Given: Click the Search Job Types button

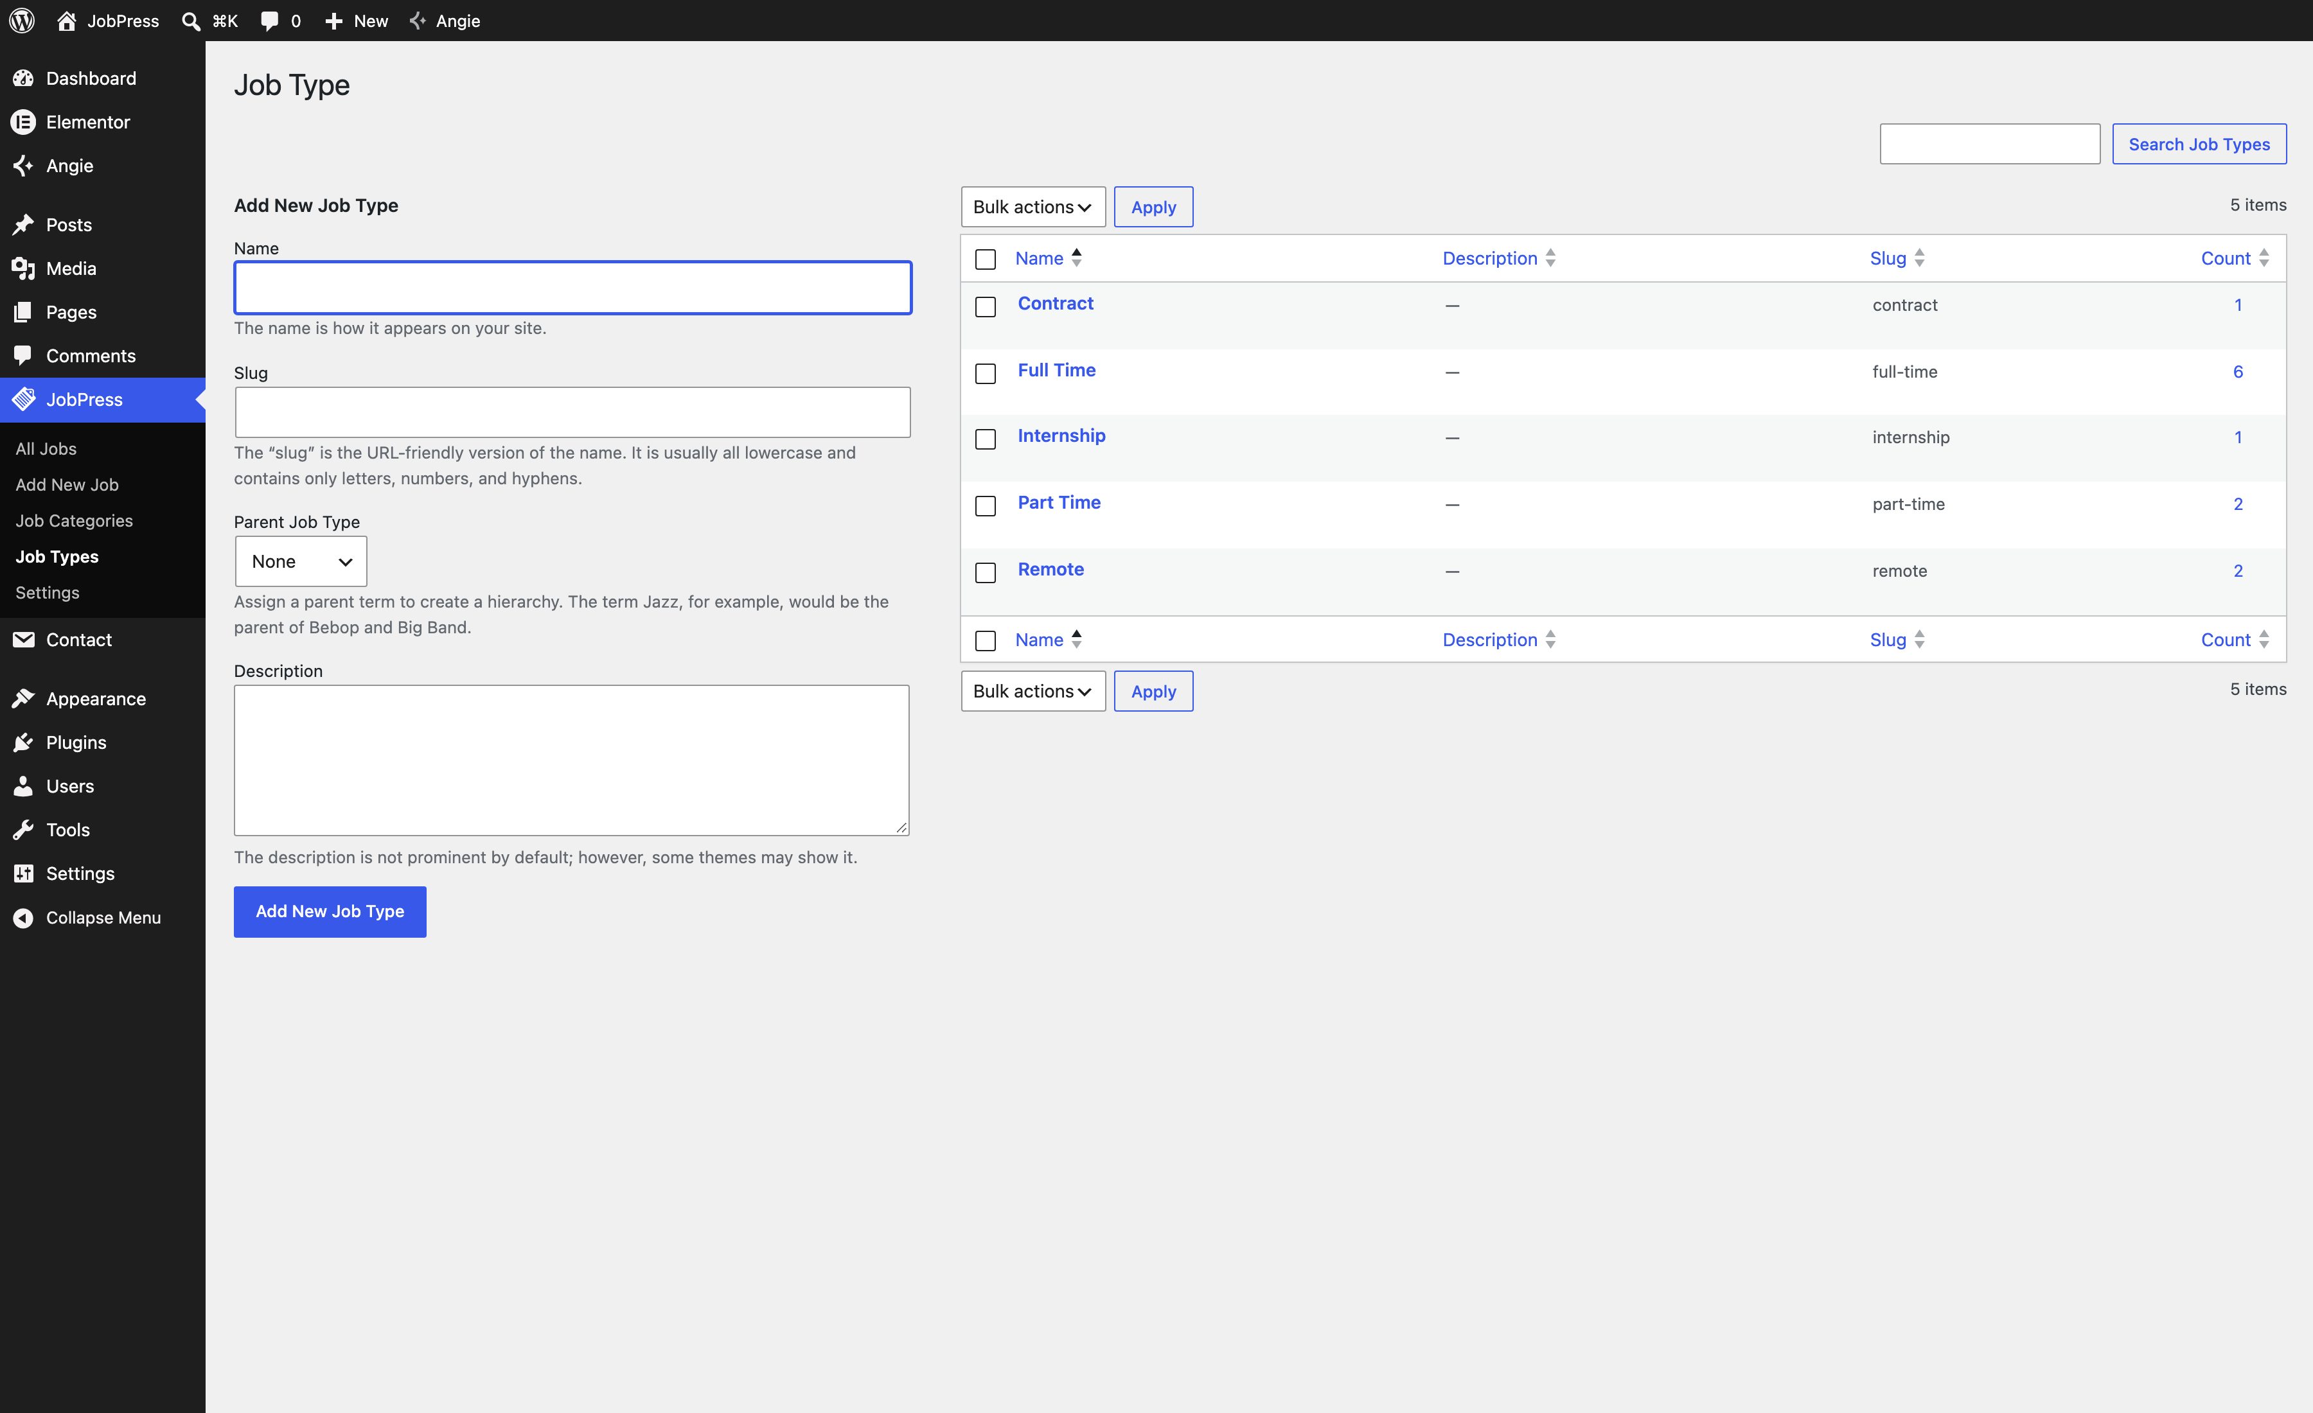Looking at the screenshot, I should click(2199, 145).
